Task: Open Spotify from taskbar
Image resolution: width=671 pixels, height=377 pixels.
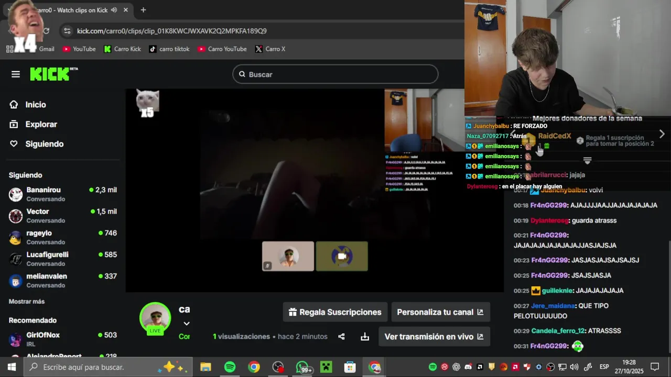Action: pyautogui.click(x=230, y=367)
